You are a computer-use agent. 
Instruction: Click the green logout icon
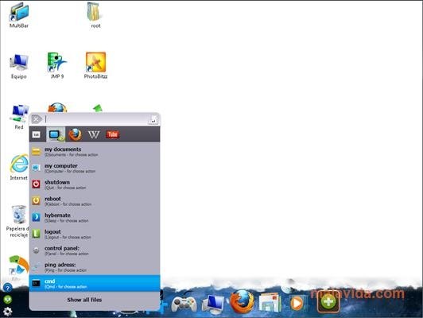pos(36,234)
